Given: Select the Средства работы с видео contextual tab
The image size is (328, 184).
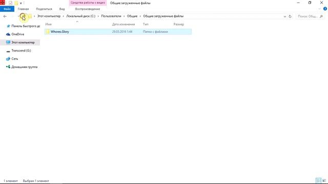Looking at the screenshot, I should [x=88, y=3].
